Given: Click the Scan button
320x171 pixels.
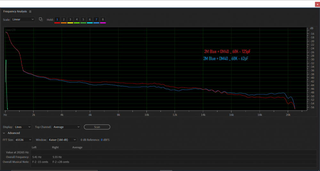Looking at the screenshot, I should tap(97, 127).
